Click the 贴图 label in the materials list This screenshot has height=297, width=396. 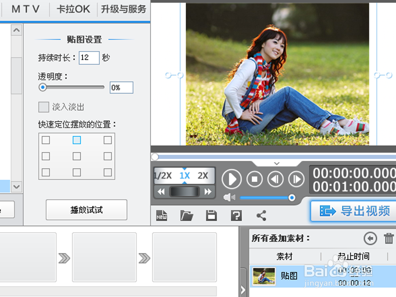click(289, 276)
